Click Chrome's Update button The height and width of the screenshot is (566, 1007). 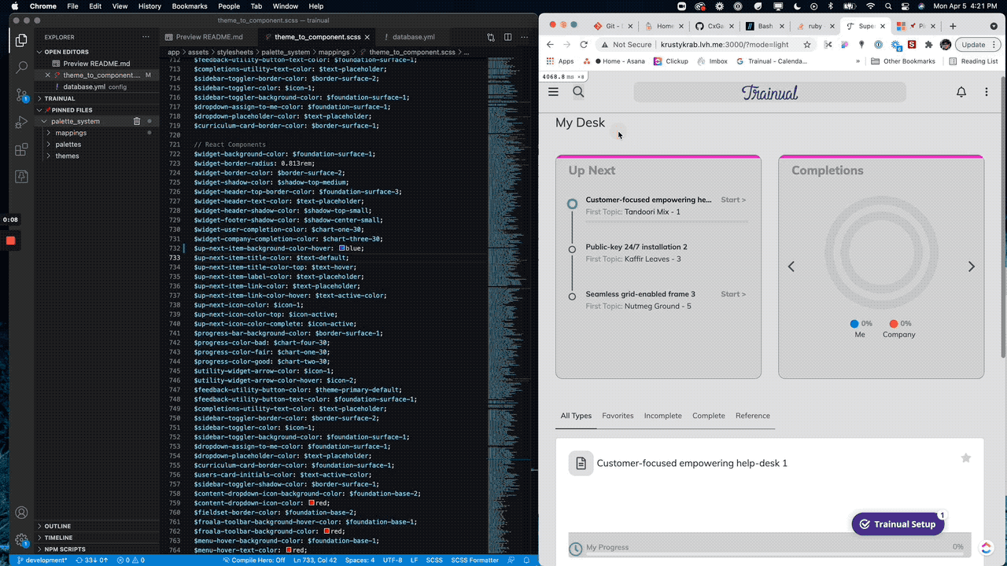click(976, 45)
